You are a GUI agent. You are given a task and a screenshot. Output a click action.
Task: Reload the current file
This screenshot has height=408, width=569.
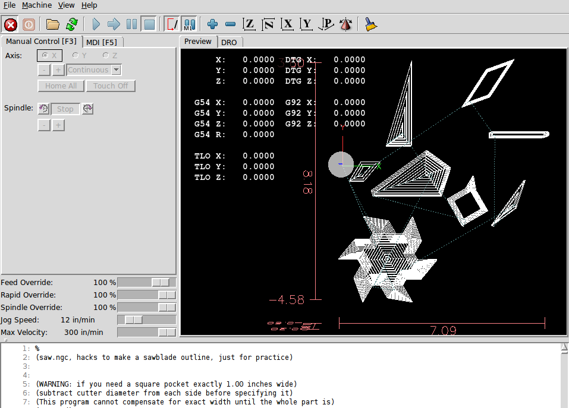coord(71,24)
